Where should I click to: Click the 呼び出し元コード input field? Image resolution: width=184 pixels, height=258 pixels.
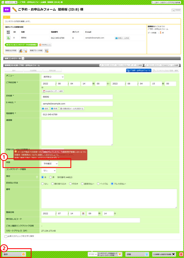click(x=91, y=220)
